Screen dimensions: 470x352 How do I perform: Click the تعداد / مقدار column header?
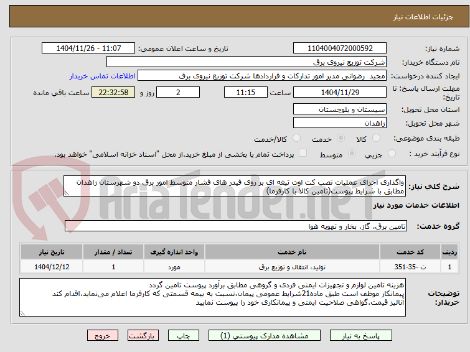(x=113, y=252)
